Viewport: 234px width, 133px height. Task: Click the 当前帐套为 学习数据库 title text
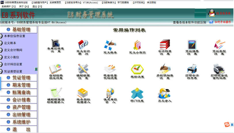coord(115,3)
